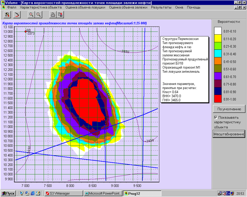This screenshot has width=247, height=197.
Task: Open the 'Файл' menu
Action: (x=12, y=7)
